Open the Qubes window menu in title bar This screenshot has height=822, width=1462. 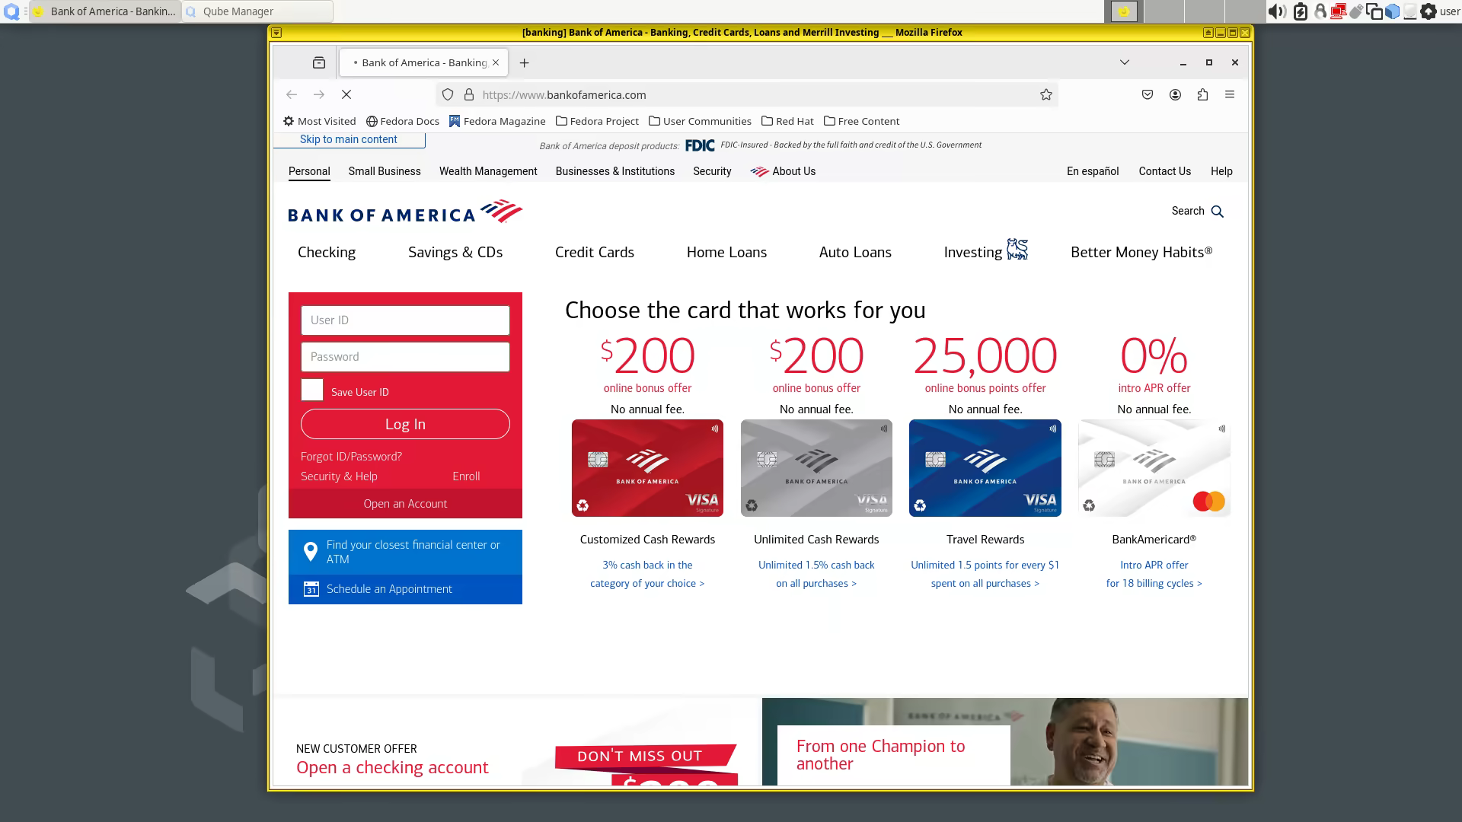point(276,33)
